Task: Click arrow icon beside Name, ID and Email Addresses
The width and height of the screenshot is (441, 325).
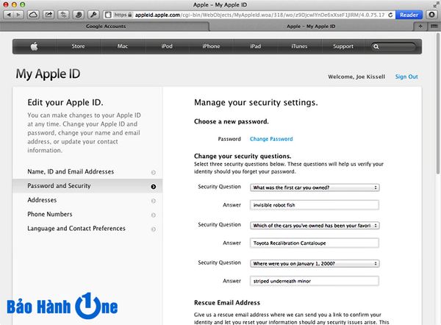Action: point(153,172)
